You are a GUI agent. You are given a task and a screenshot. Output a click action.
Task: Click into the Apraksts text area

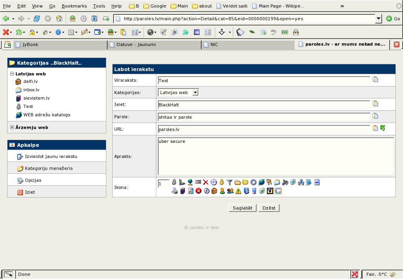275,156
